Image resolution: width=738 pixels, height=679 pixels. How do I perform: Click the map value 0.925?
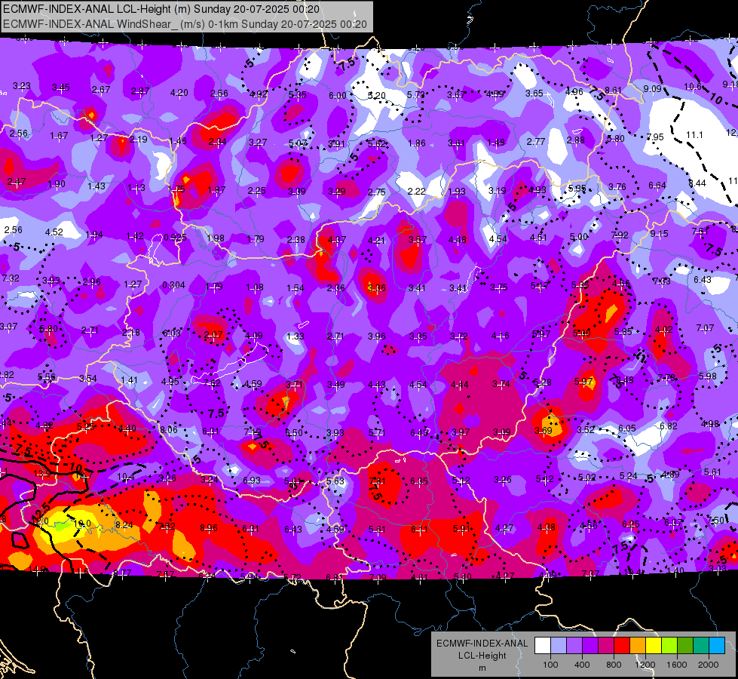pos(175,237)
